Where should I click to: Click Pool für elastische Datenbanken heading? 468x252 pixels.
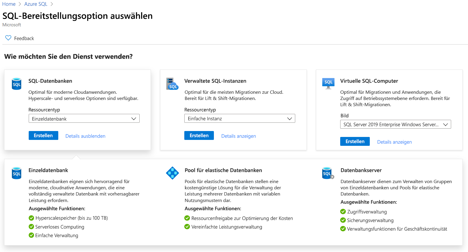223,170
